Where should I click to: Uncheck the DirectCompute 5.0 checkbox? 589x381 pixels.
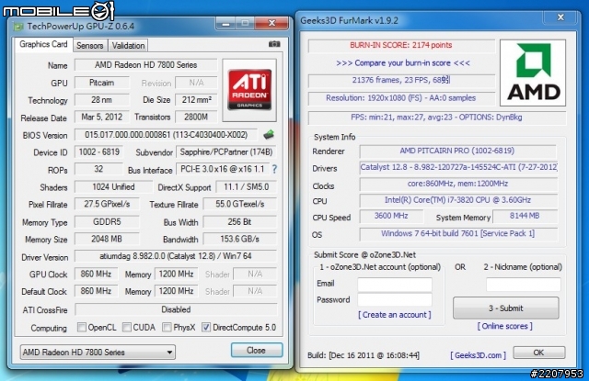click(x=206, y=328)
